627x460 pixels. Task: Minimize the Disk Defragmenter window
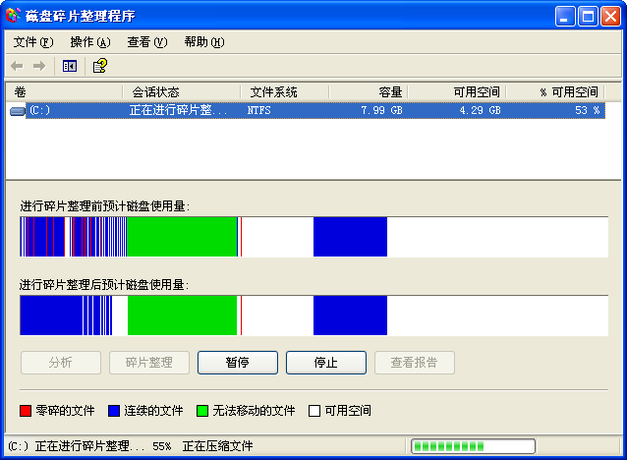point(565,17)
